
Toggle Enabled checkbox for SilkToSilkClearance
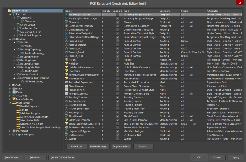(x=117, y=120)
